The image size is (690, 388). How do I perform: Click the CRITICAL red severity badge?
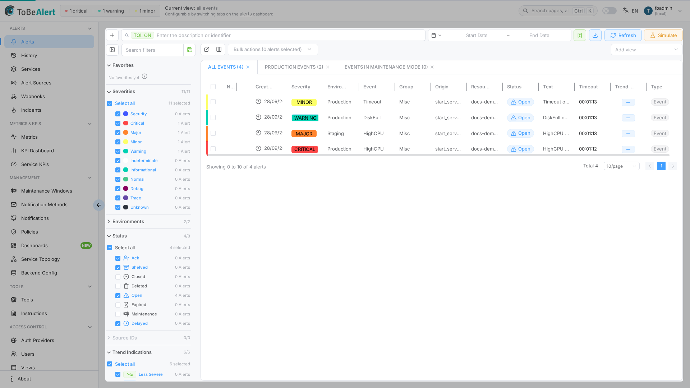click(304, 149)
